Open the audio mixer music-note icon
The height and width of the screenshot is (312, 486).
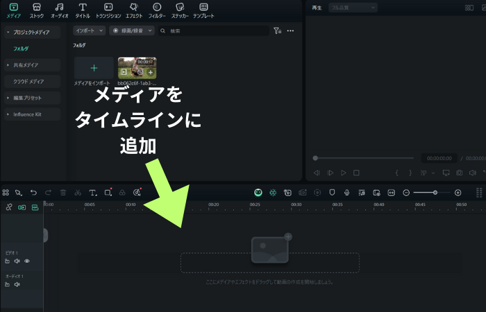coord(362,193)
